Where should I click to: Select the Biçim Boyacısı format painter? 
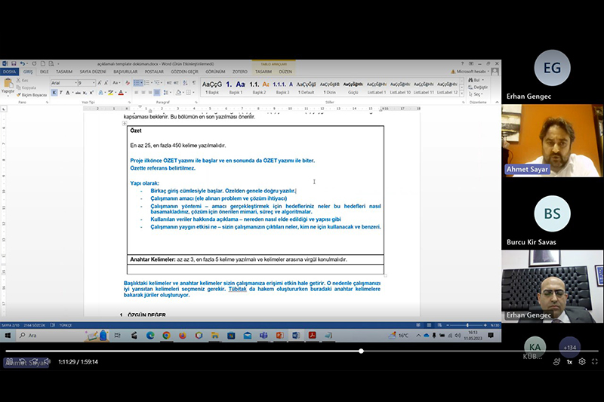tap(33, 95)
